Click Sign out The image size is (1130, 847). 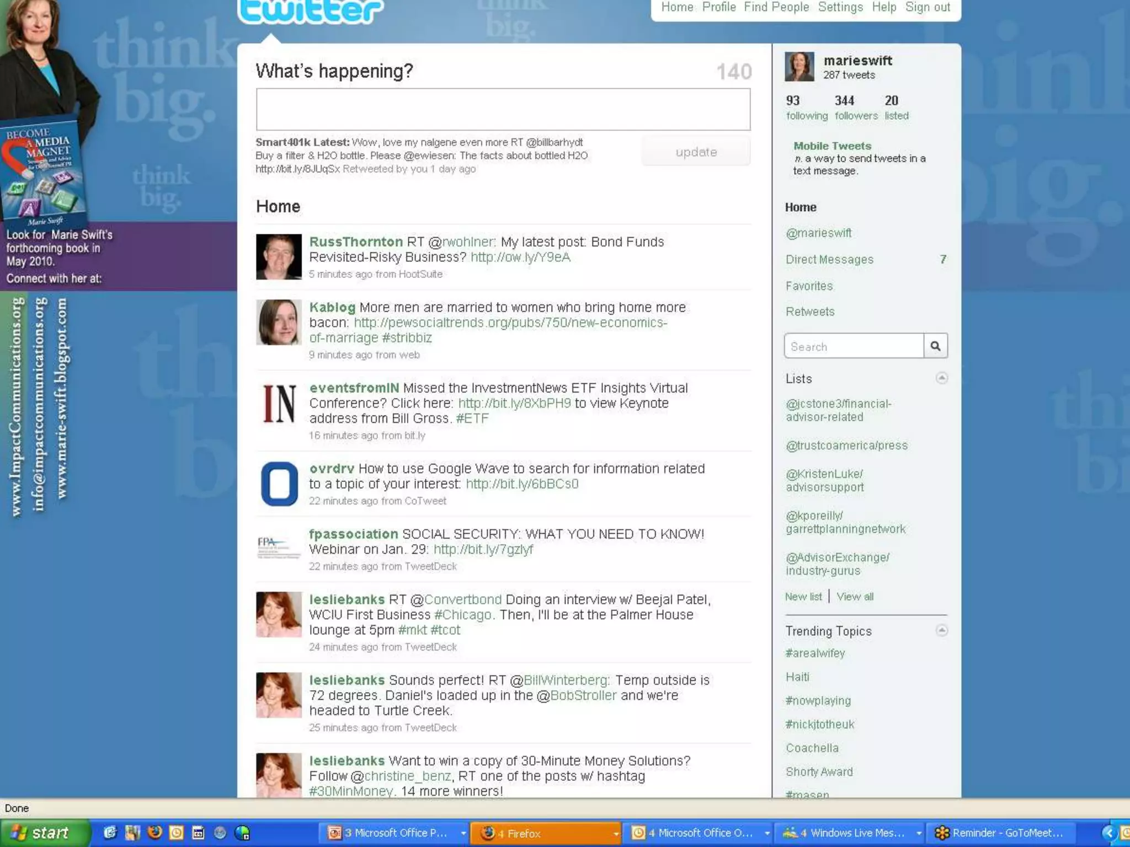[928, 7]
